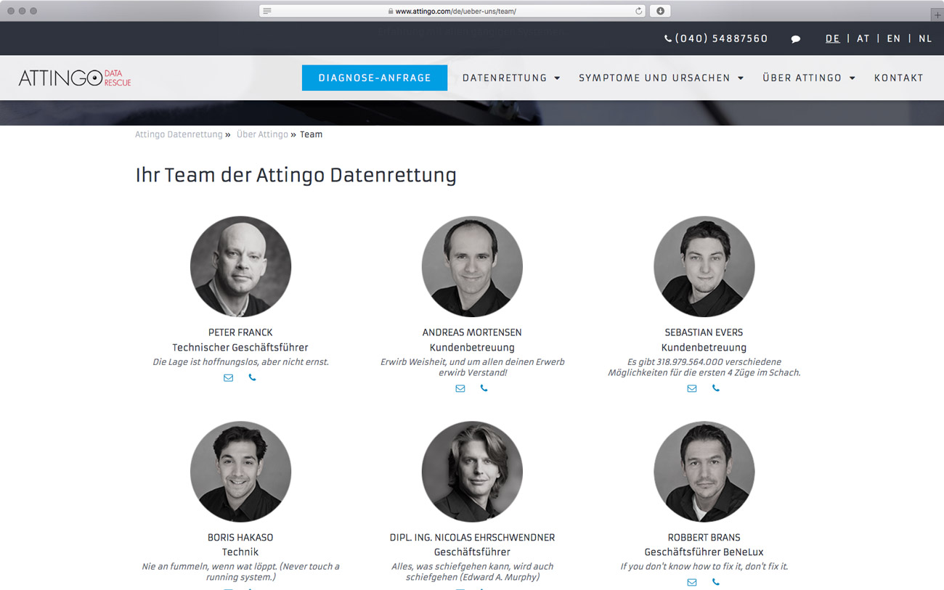
Task: Open Andreas Mortensen's portrait photo
Action: pos(472,266)
